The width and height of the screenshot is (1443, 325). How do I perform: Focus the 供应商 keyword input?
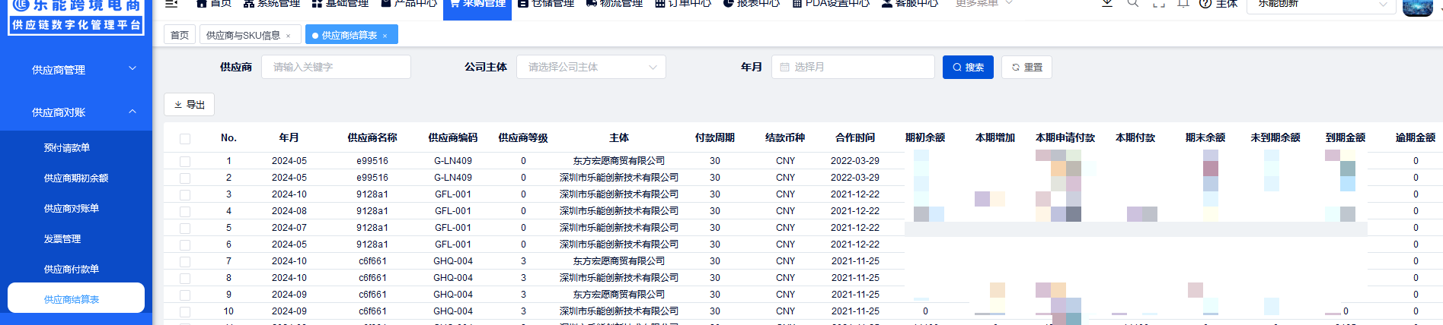[336, 67]
